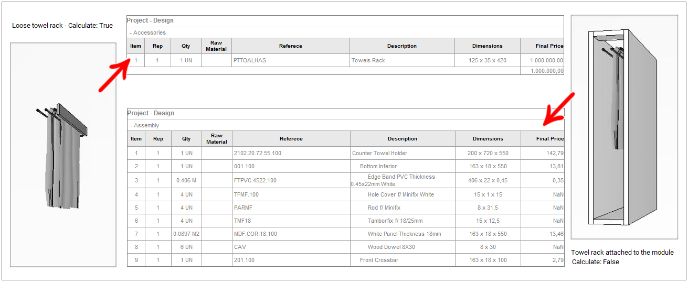
Task: Click reference 2102.20.72.55.100
Action: pyautogui.click(x=258, y=153)
